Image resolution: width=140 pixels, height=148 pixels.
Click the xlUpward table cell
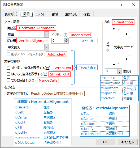[112, 93]
